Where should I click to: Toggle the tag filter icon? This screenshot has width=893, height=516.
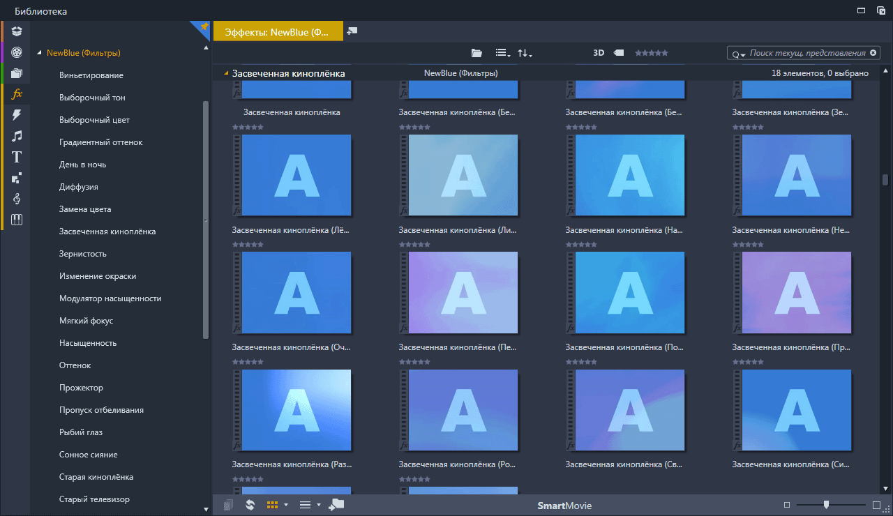pyautogui.click(x=619, y=53)
